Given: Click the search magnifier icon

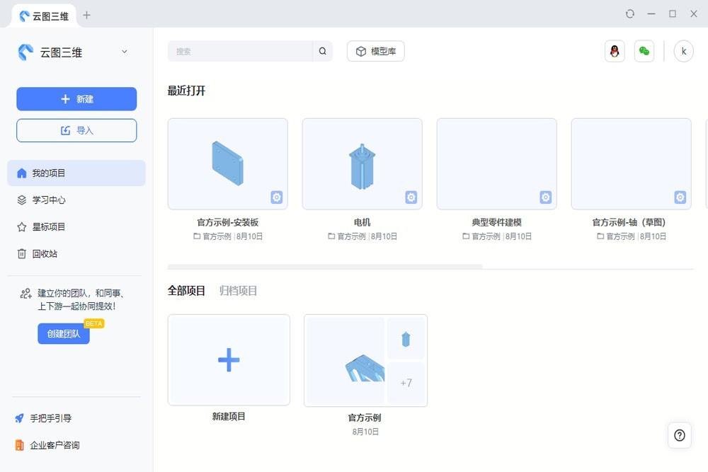Looking at the screenshot, I should (x=322, y=51).
